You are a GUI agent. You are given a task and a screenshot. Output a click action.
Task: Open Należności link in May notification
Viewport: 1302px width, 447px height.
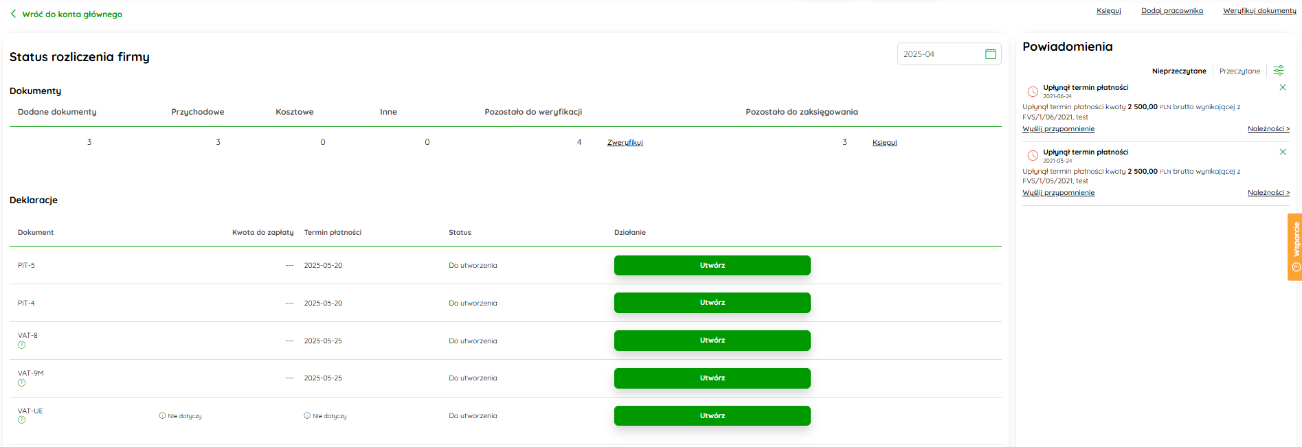coord(1268,193)
